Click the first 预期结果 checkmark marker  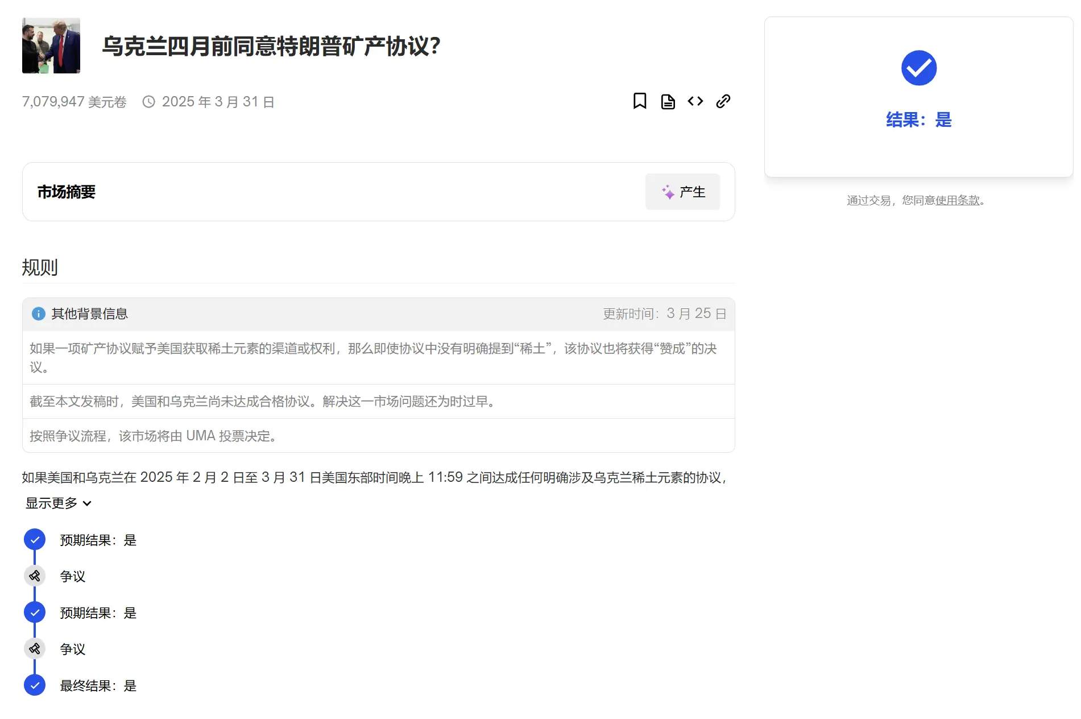pos(35,539)
